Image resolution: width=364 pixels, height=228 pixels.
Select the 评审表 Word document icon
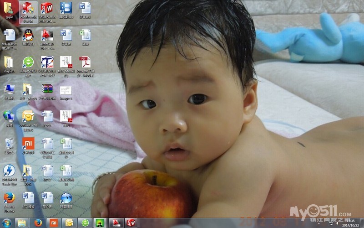(66, 37)
